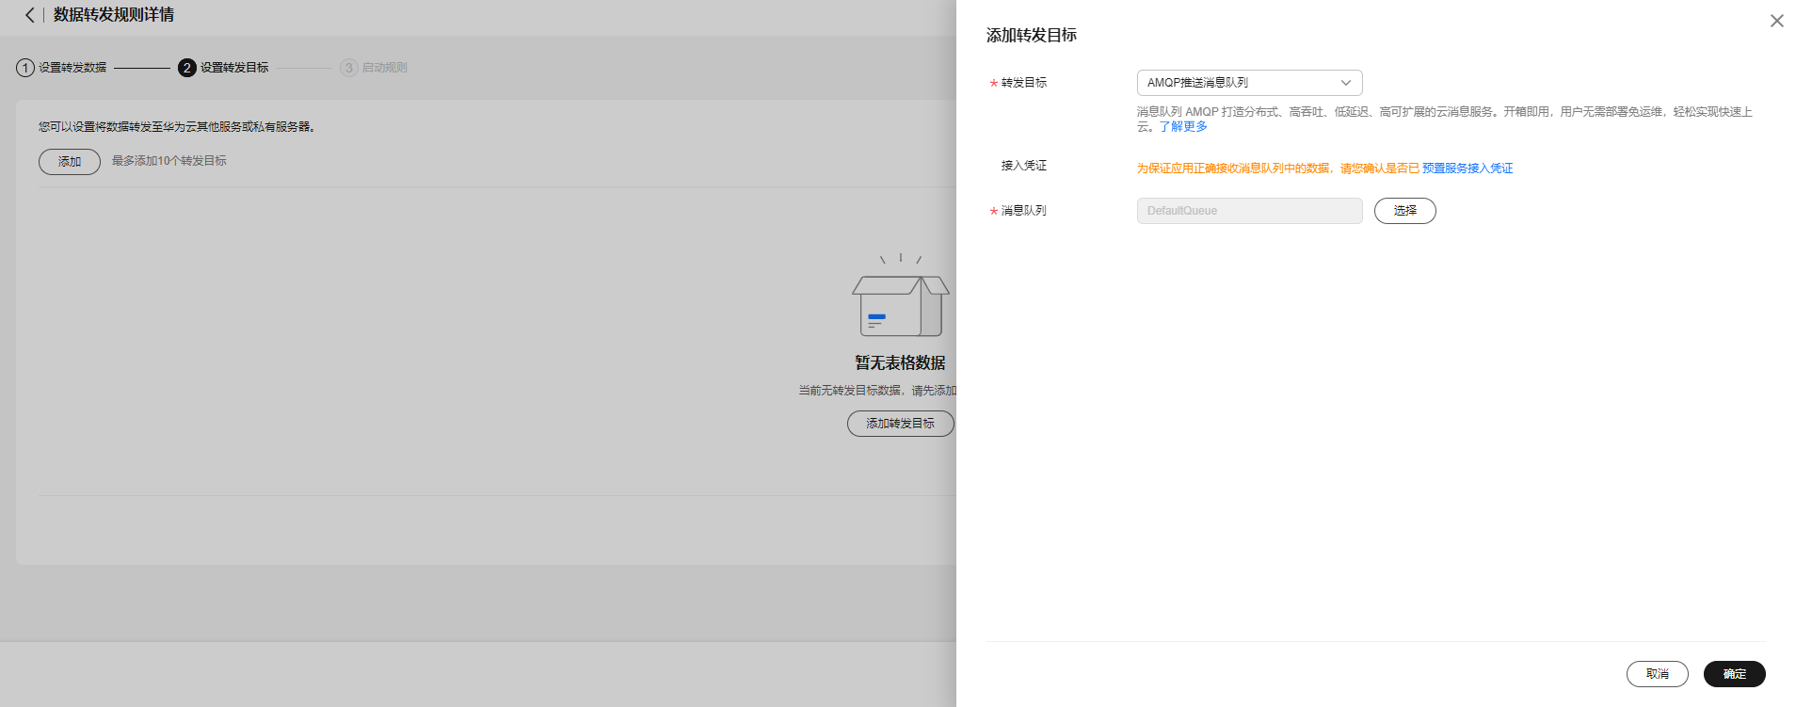
Task: Click the orange 接入凭证 warning text
Action: pyautogui.click(x=1277, y=169)
